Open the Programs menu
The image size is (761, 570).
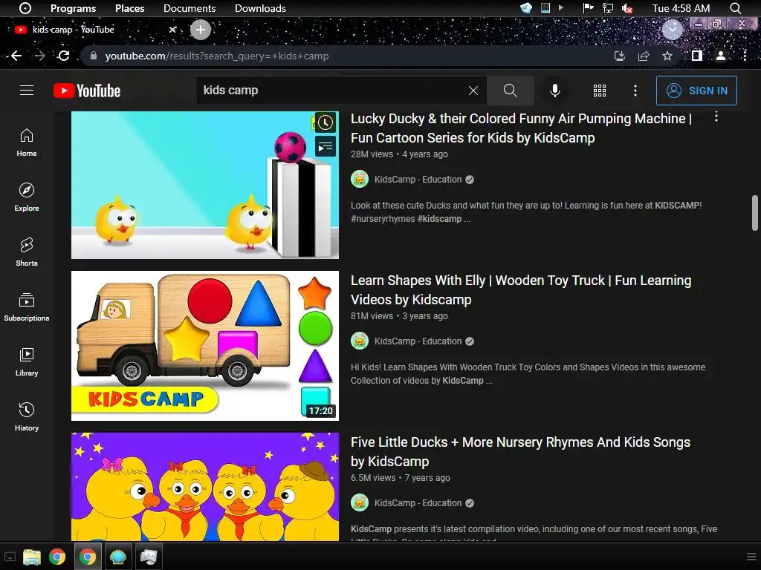74,8
